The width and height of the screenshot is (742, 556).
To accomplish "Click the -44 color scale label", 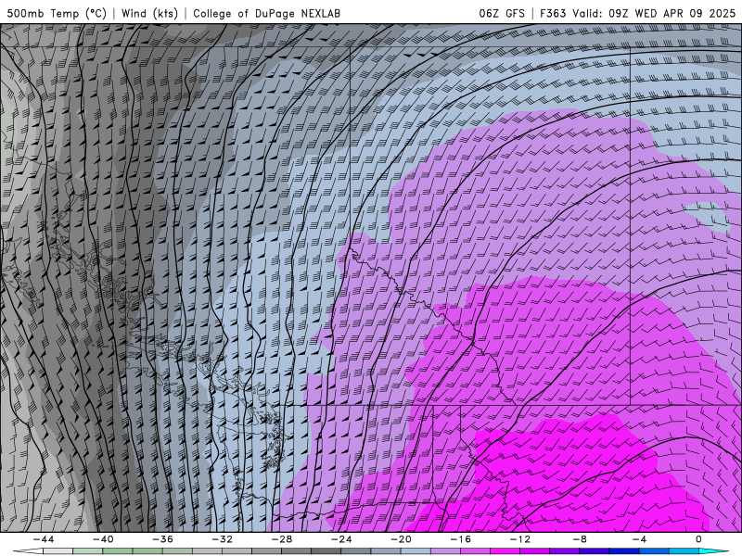I will click(44, 539).
